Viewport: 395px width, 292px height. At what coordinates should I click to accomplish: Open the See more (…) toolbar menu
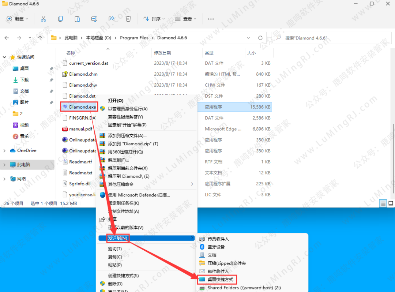pos(210,19)
